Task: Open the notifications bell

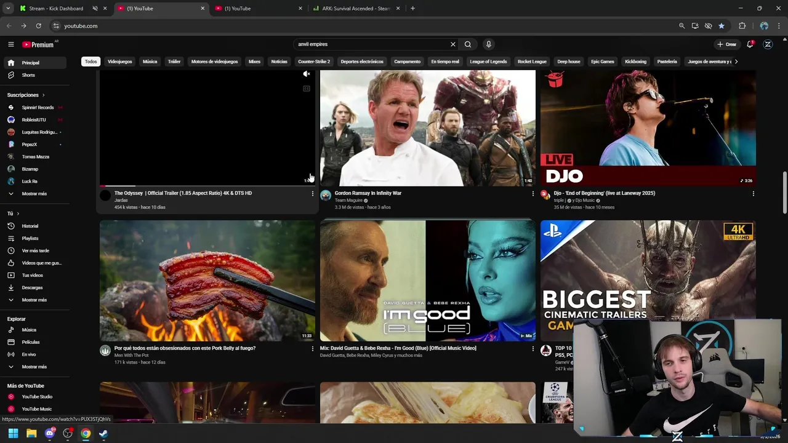Action: pos(750,44)
